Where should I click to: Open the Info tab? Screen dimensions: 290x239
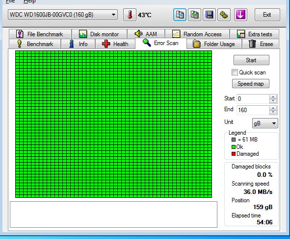[x=78, y=44]
